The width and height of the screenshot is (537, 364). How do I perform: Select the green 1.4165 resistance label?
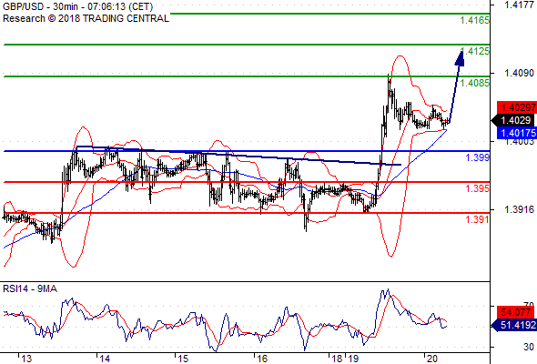pos(474,21)
